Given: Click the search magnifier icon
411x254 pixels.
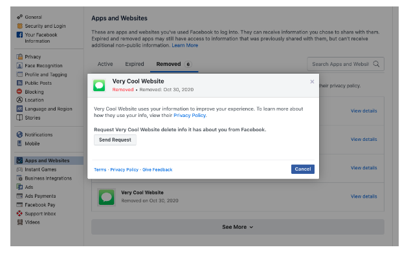Looking at the screenshot, I should click(x=376, y=64).
